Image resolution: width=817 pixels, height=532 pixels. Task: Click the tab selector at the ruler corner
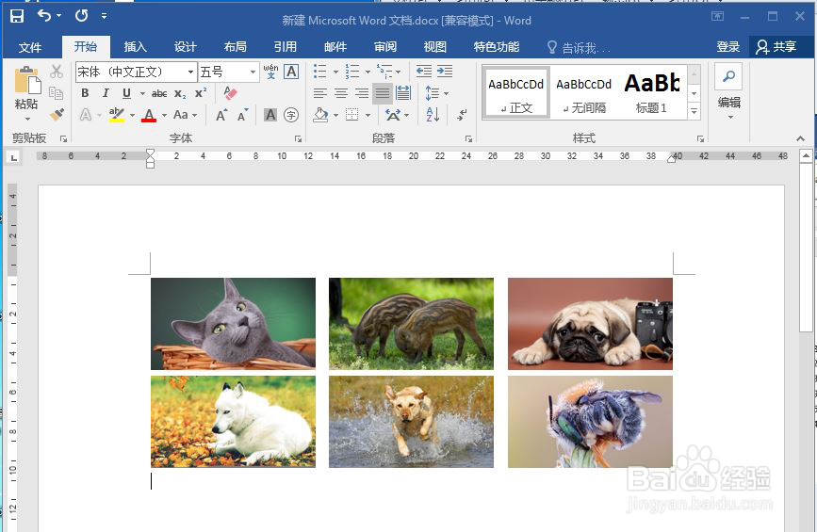13,157
